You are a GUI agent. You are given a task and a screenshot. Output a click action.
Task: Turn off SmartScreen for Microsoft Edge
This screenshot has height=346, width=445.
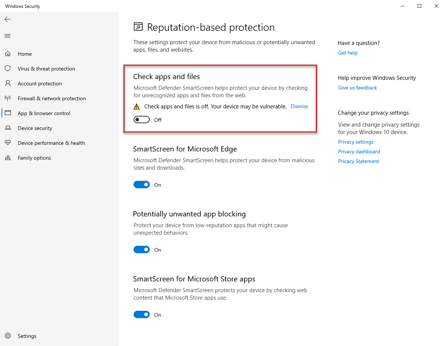141,185
